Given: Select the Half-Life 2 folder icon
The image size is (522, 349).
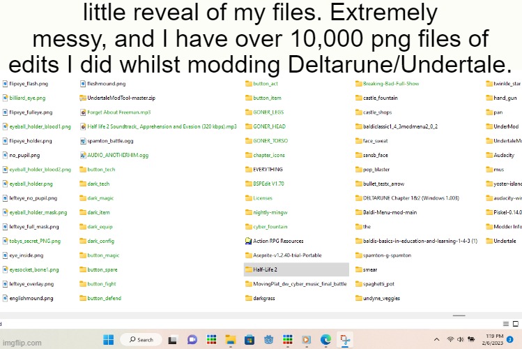Looking at the screenshot, I should (248, 269).
